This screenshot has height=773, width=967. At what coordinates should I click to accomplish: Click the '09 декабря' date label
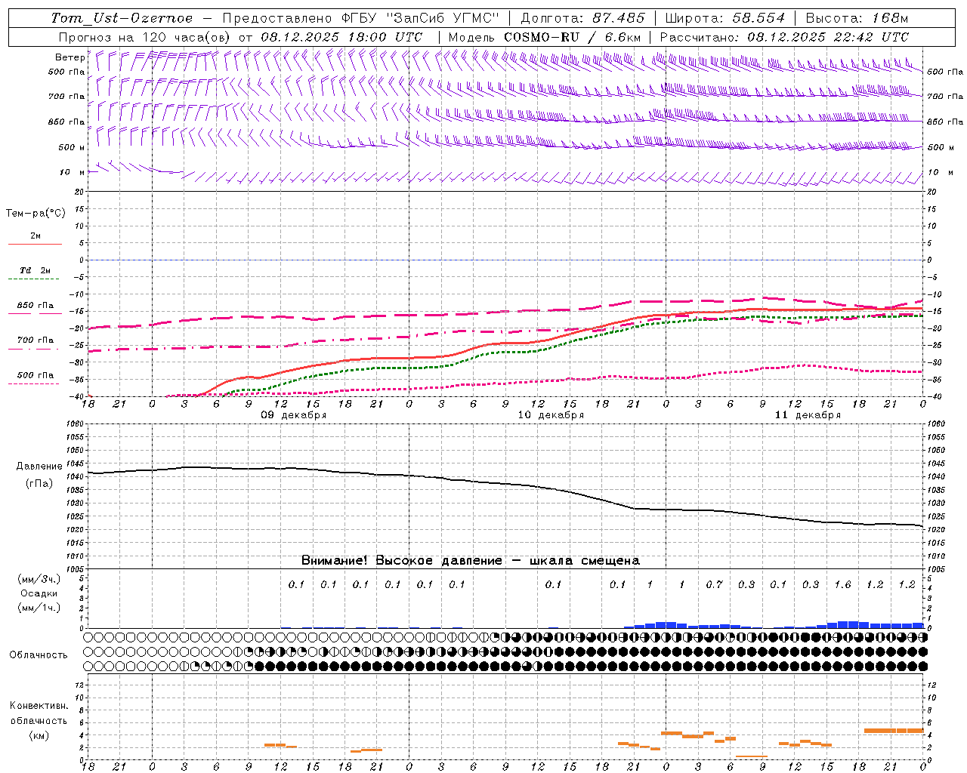[x=293, y=415]
